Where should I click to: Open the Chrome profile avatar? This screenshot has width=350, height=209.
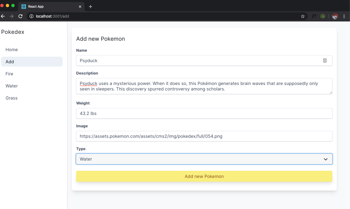pos(335,16)
